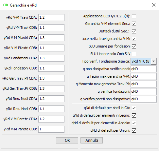Click q verifica fondazioni input field
The height and width of the screenshot is (151, 159).
[144, 91]
